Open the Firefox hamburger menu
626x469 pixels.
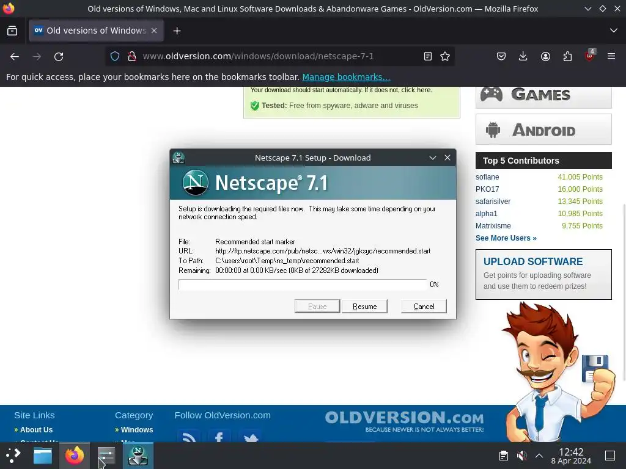(611, 56)
